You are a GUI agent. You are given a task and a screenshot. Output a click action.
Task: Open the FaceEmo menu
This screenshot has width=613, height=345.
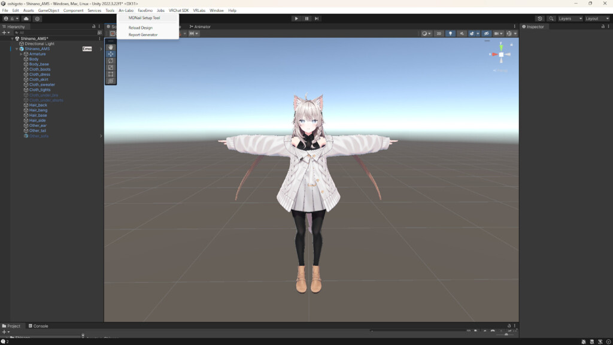coord(145,11)
